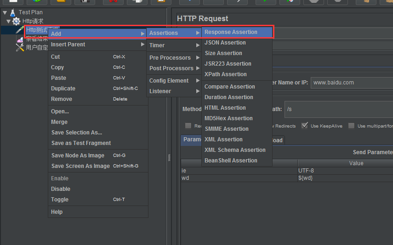Toggle the redirect checkbox beside Method
Image resolution: width=393 pixels, height=245 pixels.
[188, 126]
